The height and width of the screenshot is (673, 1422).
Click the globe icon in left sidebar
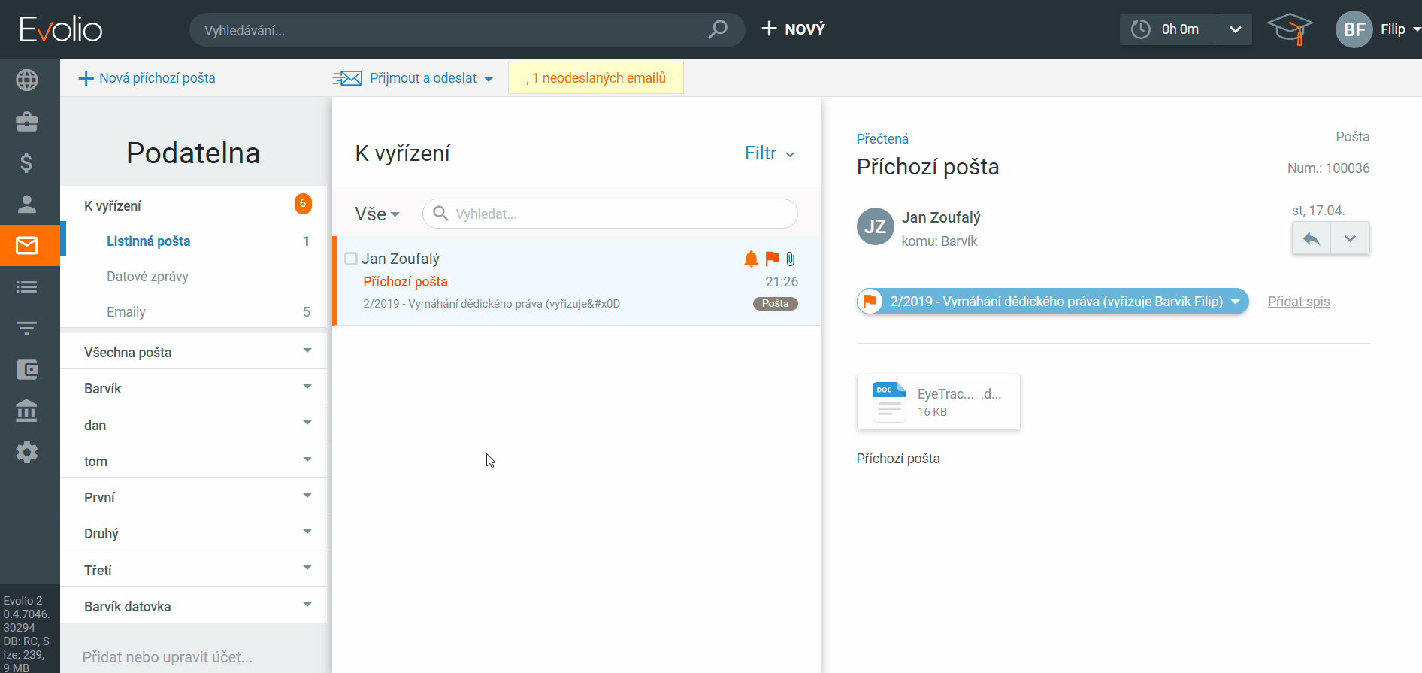click(x=27, y=80)
